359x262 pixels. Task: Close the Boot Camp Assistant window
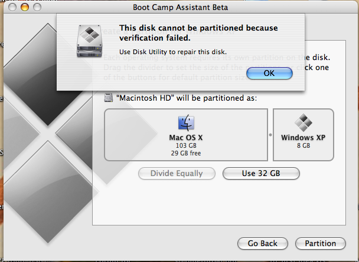click(11, 7)
